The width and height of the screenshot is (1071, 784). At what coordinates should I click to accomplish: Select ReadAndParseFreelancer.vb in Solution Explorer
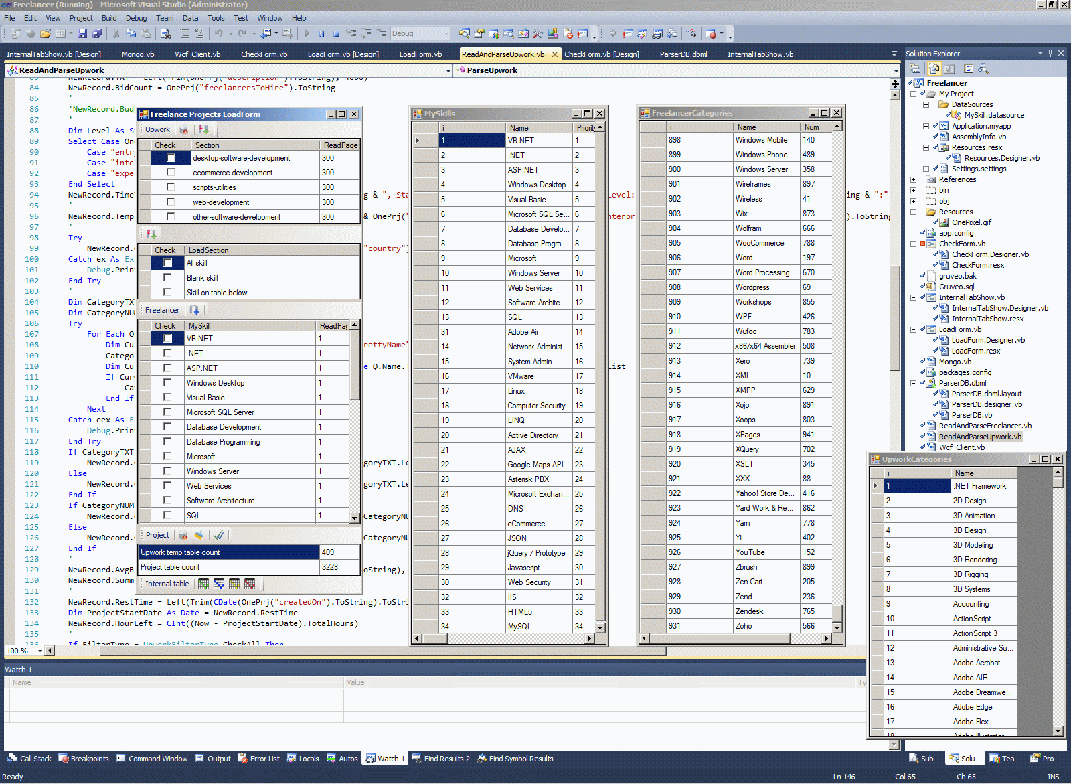point(985,426)
